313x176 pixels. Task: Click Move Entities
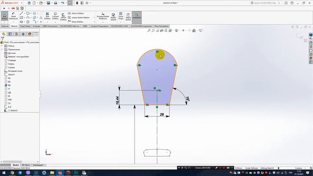(x=75, y=22)
